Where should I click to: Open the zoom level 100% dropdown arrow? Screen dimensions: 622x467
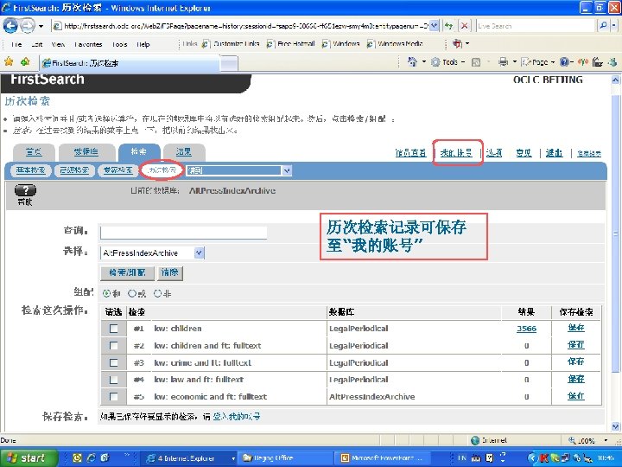[606, 440]
